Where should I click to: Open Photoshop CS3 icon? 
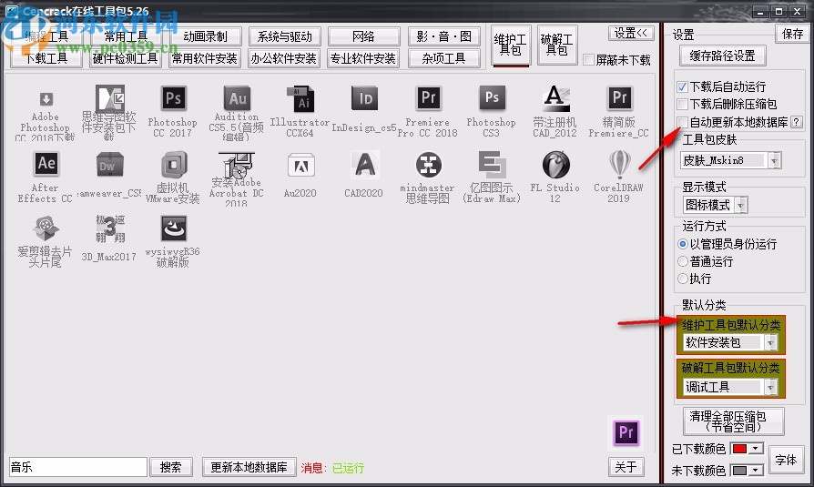[492, 97]
